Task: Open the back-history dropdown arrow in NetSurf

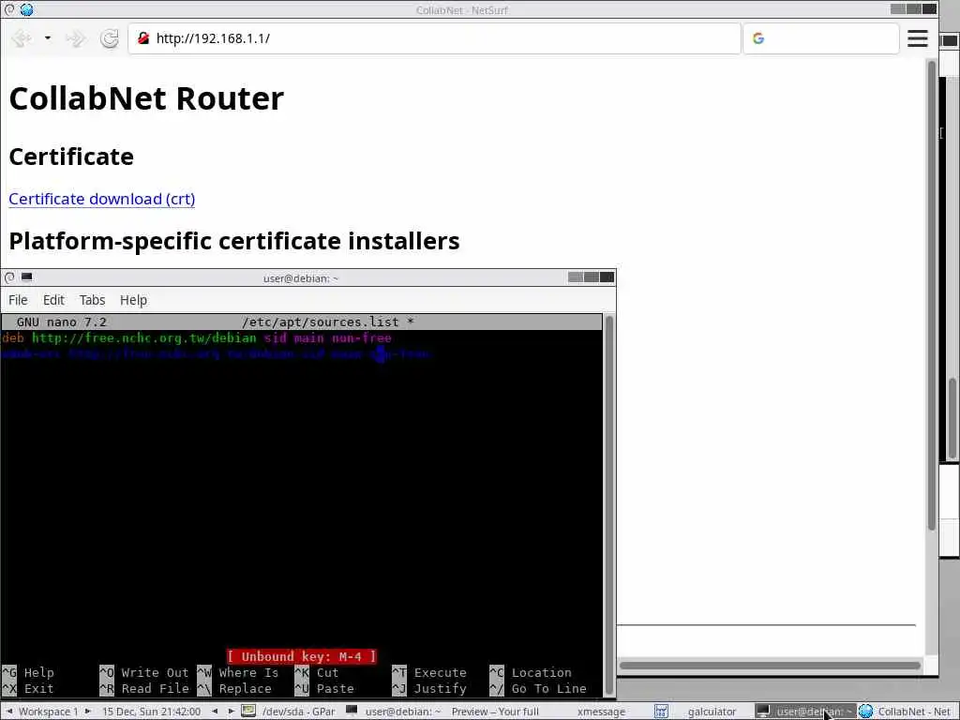Action: [x=47, y=37]
